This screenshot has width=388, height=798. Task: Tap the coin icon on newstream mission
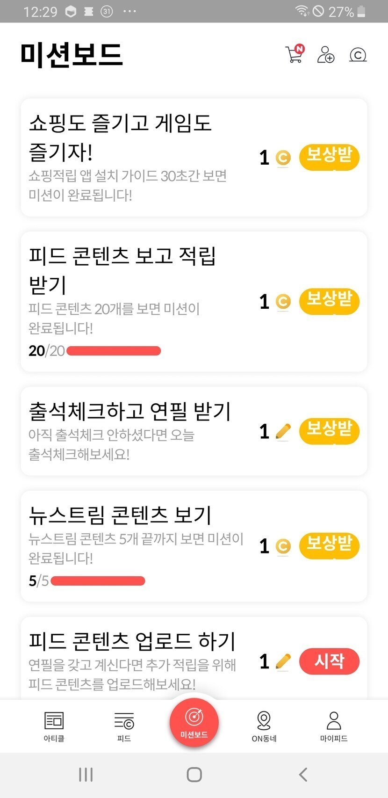(283, 546)
